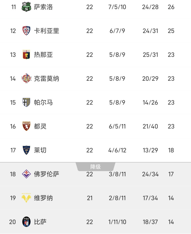Select the Lecce crest icon
191x234 pixels.
(x=26, y=150)
